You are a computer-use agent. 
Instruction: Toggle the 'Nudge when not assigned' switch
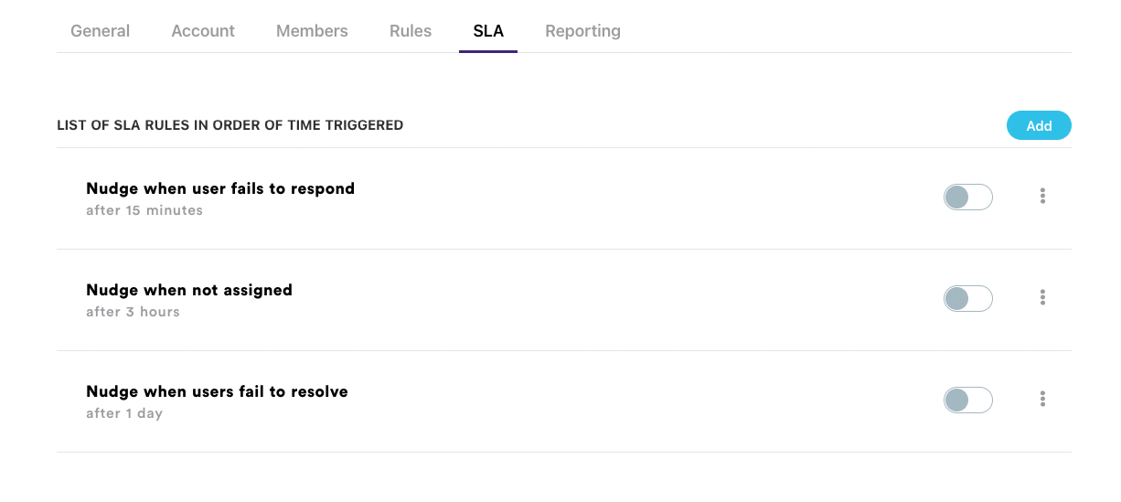[967, 298]
